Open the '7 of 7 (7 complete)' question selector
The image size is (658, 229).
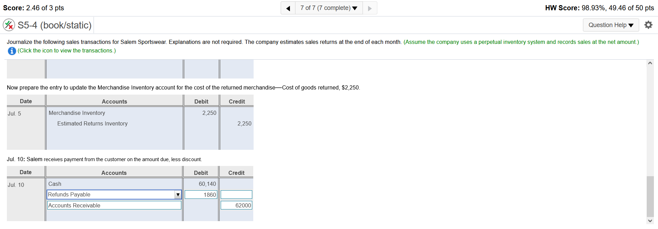point(329,8)
